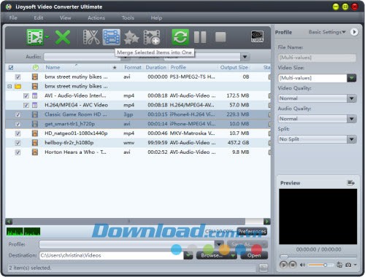
Task: Click the film icon of Horton Hears a Who row
Action: click(x=35, y=152)
